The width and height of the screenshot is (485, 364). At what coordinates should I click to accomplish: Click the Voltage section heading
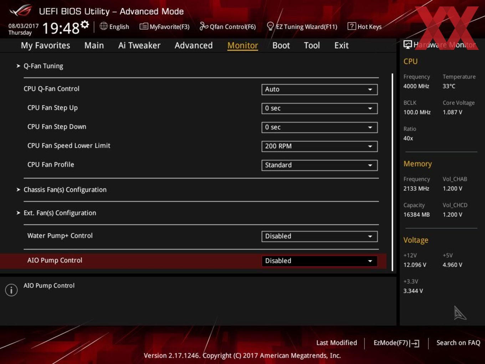416,240
